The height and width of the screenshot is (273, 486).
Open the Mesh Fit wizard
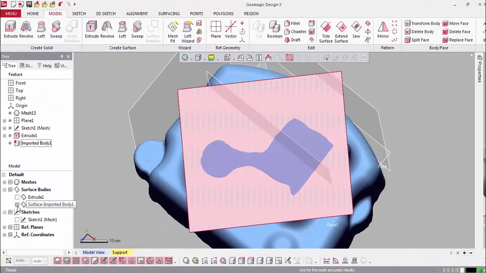point(173,32)
